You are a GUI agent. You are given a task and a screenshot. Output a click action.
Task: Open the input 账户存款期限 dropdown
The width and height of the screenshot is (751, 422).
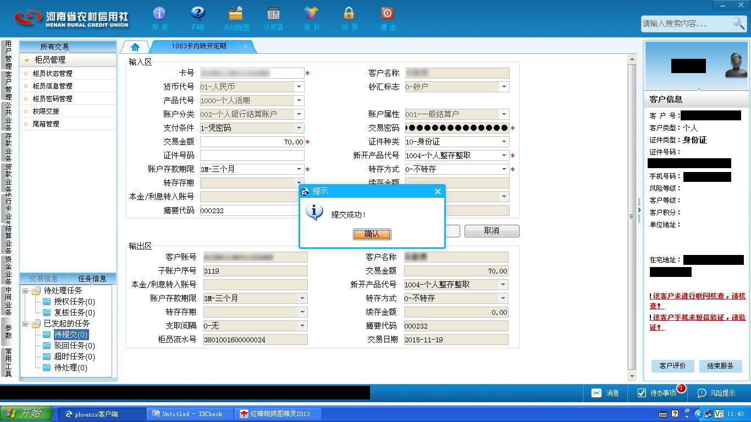click(299, 169)
